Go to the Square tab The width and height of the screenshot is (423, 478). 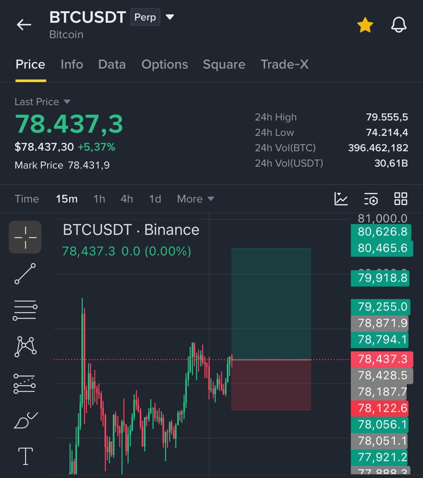(224, 64)
